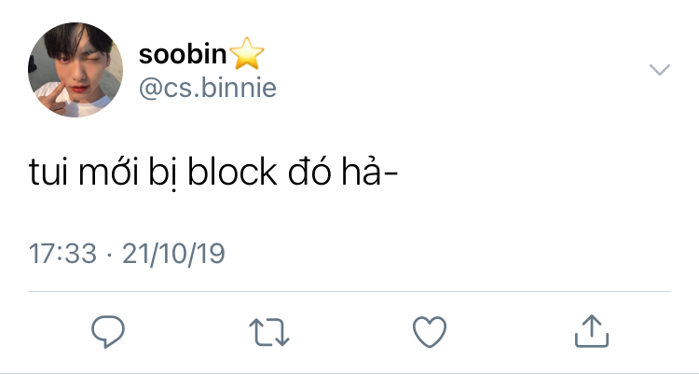Viewport: 699px width, 374px height.
Task: Click the display name soobin
Action: pyautogui.click(x=183, y=55)
